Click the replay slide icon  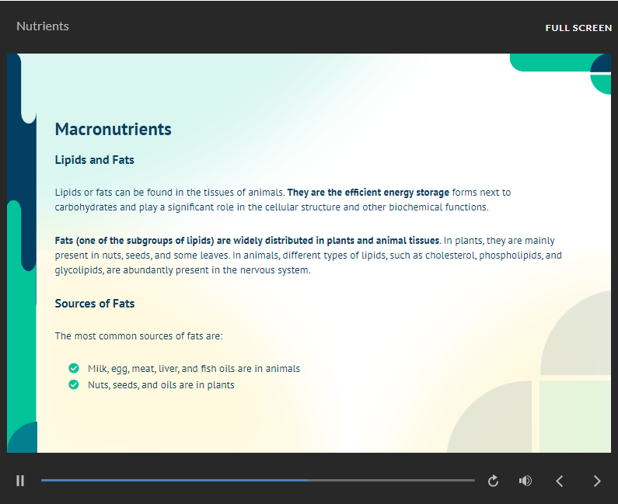click(493, 481)
